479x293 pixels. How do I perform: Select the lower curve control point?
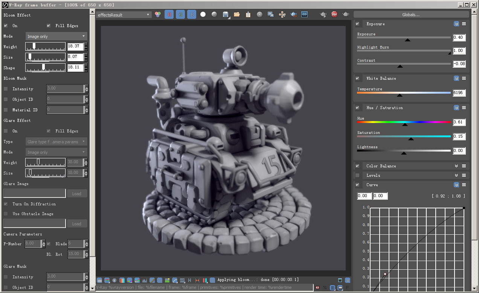point(385,274)
